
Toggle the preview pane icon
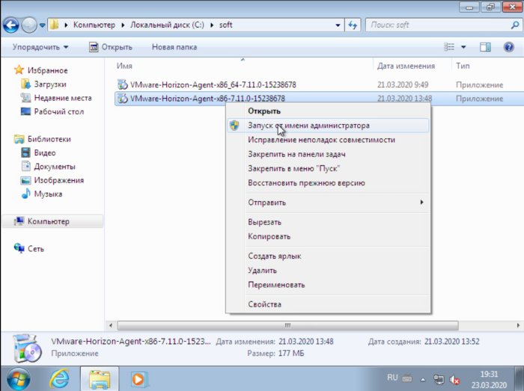tap(485, 47)
